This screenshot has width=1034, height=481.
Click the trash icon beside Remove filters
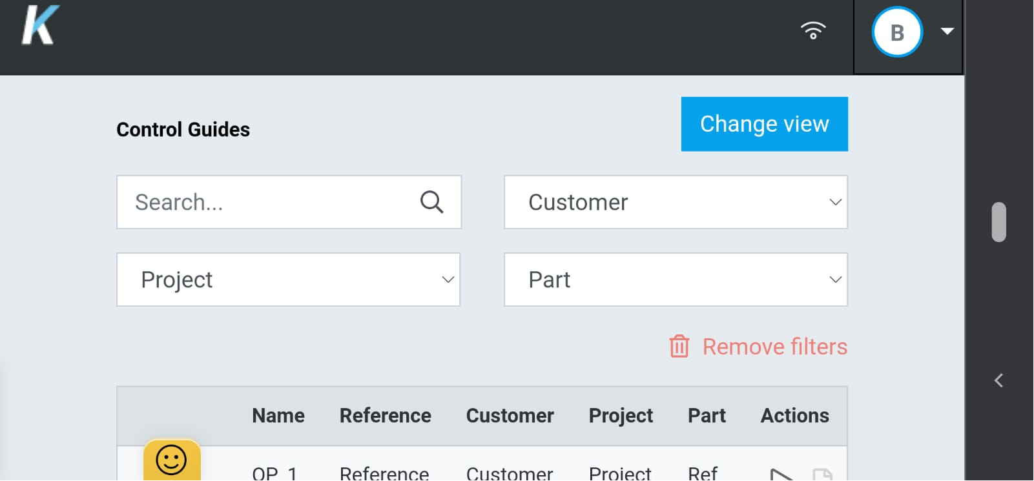(x=679, y=346)
